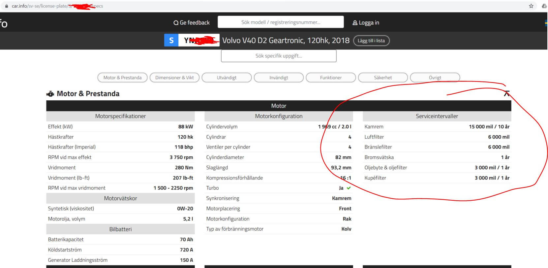The image size is (548, 268).
Task: Click the 120 hk value
Action: click(185, 137)
